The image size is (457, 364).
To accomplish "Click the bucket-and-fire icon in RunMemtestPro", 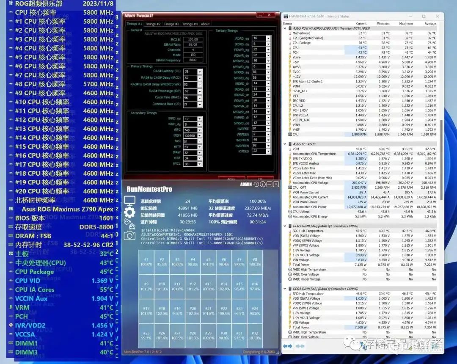I will (129, 224).
